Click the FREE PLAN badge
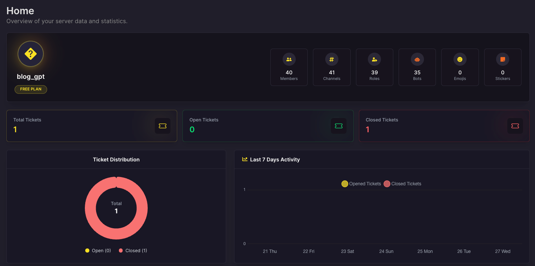This screenshot has height=266, width=535. pyautogui.click(x=31, y=89)
